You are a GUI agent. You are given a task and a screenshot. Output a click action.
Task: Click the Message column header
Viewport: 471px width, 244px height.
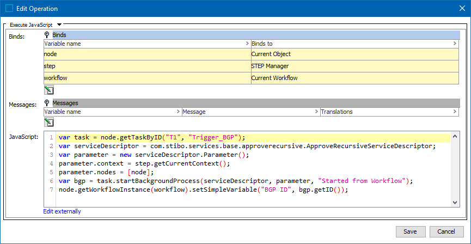pos(251,112)
